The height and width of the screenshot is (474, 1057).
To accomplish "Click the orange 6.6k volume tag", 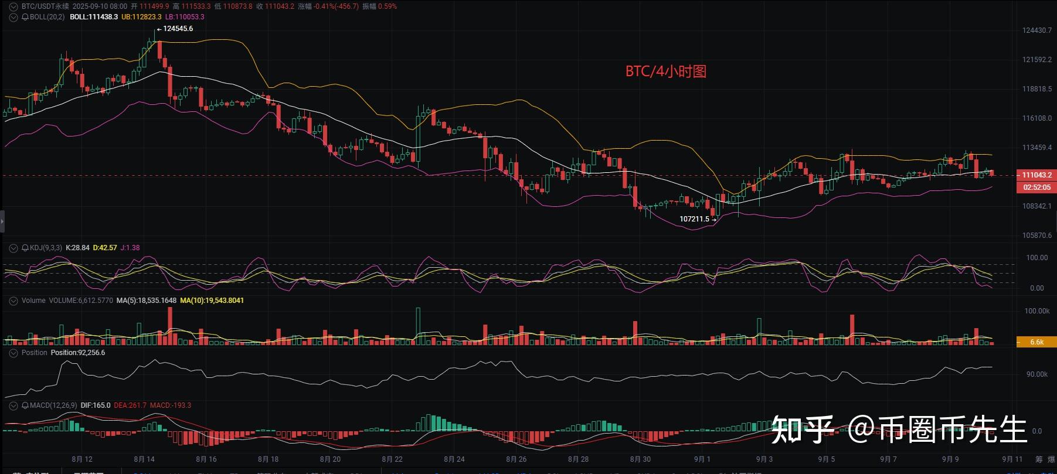I will click(1036, 342).
